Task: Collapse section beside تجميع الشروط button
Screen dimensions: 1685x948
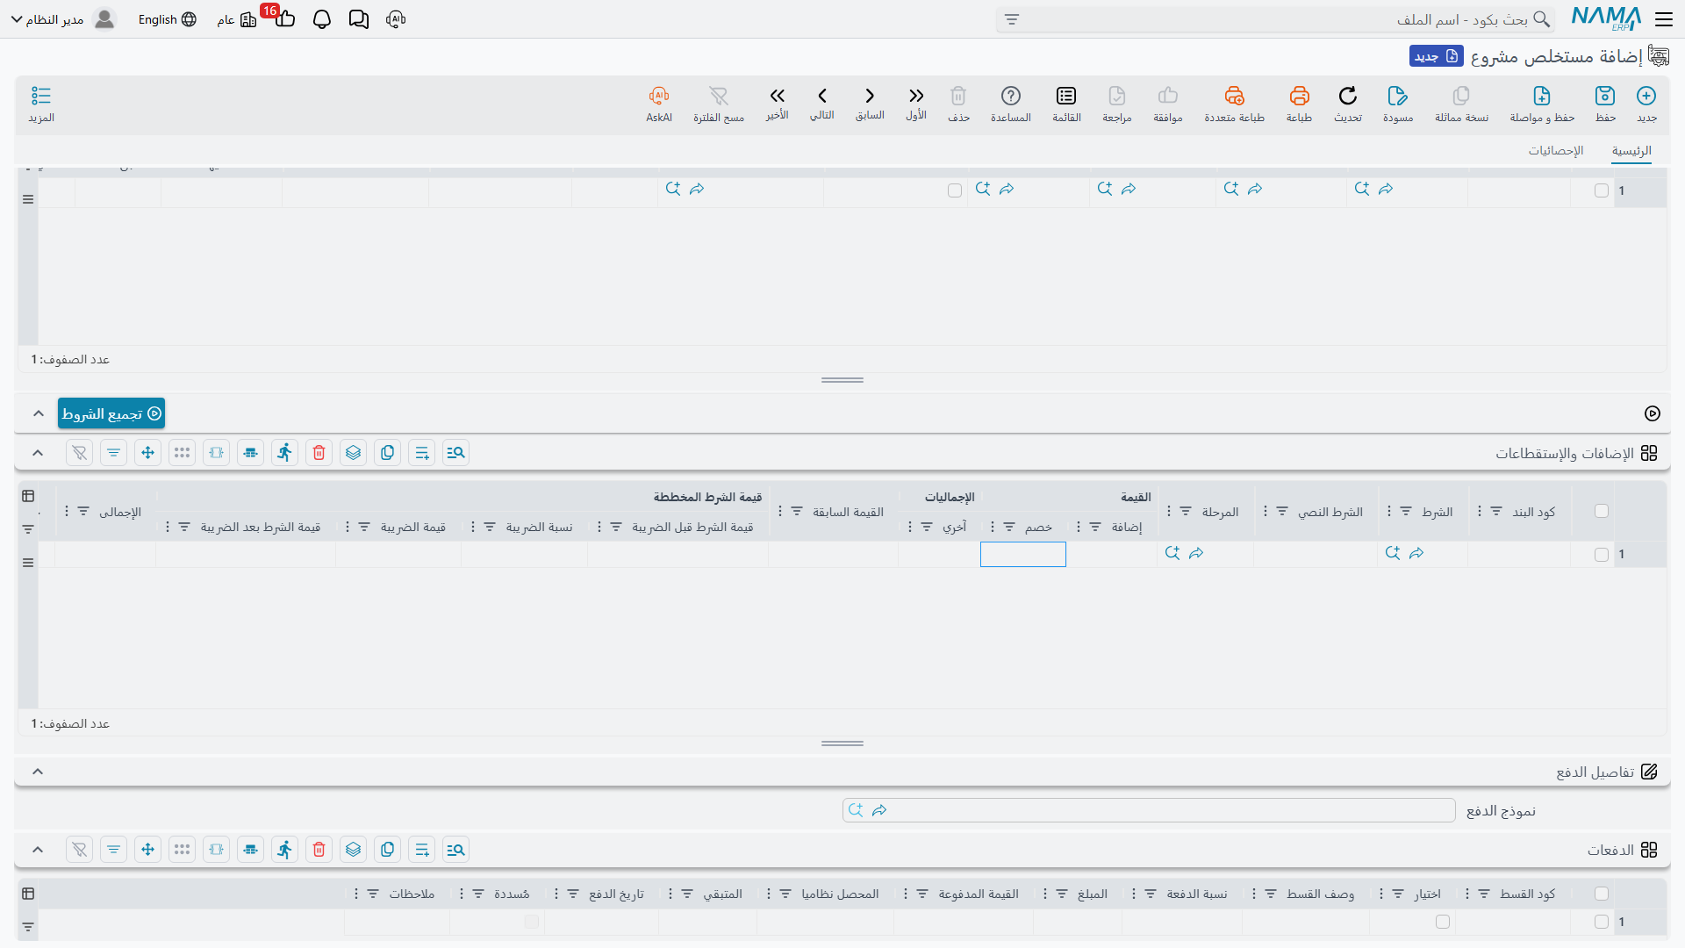Action: tap(39, 413)
